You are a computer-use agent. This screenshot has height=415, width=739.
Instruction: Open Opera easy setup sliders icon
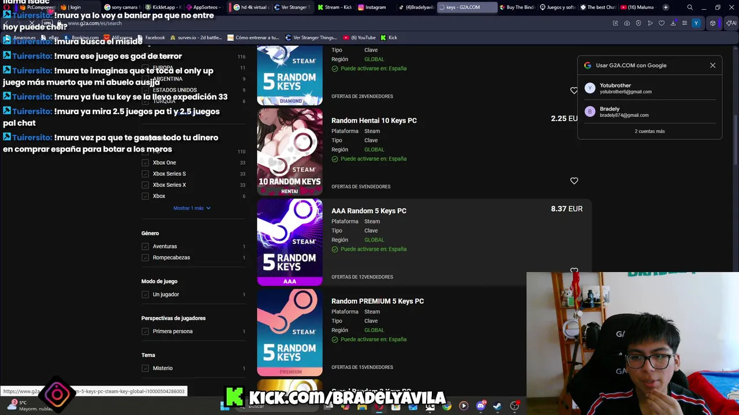[685, 23]
